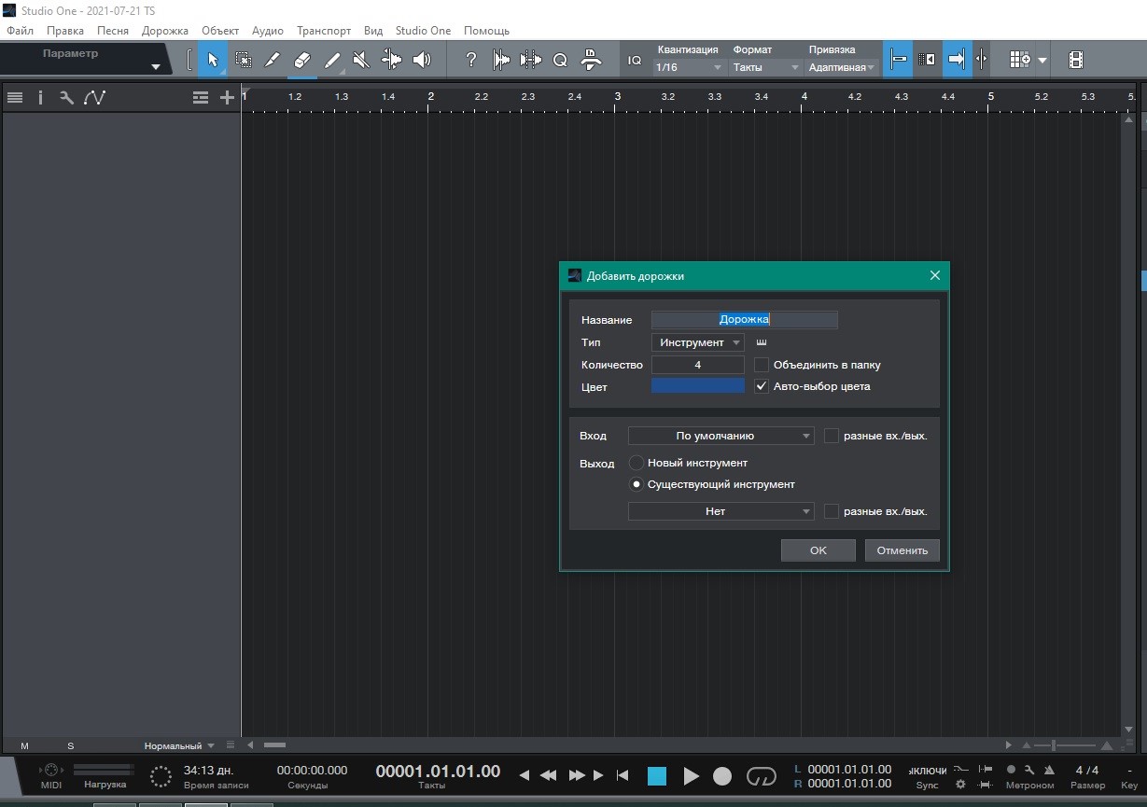Click the global S solo button
The height and width of the screenshot is (807, 1147).
(71, 745)
